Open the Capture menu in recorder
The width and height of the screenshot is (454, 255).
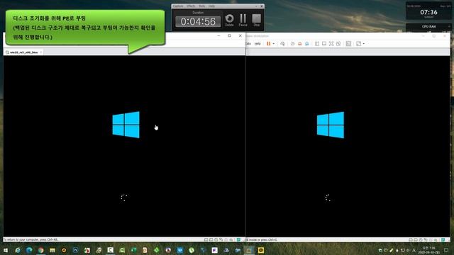point(178,6)
